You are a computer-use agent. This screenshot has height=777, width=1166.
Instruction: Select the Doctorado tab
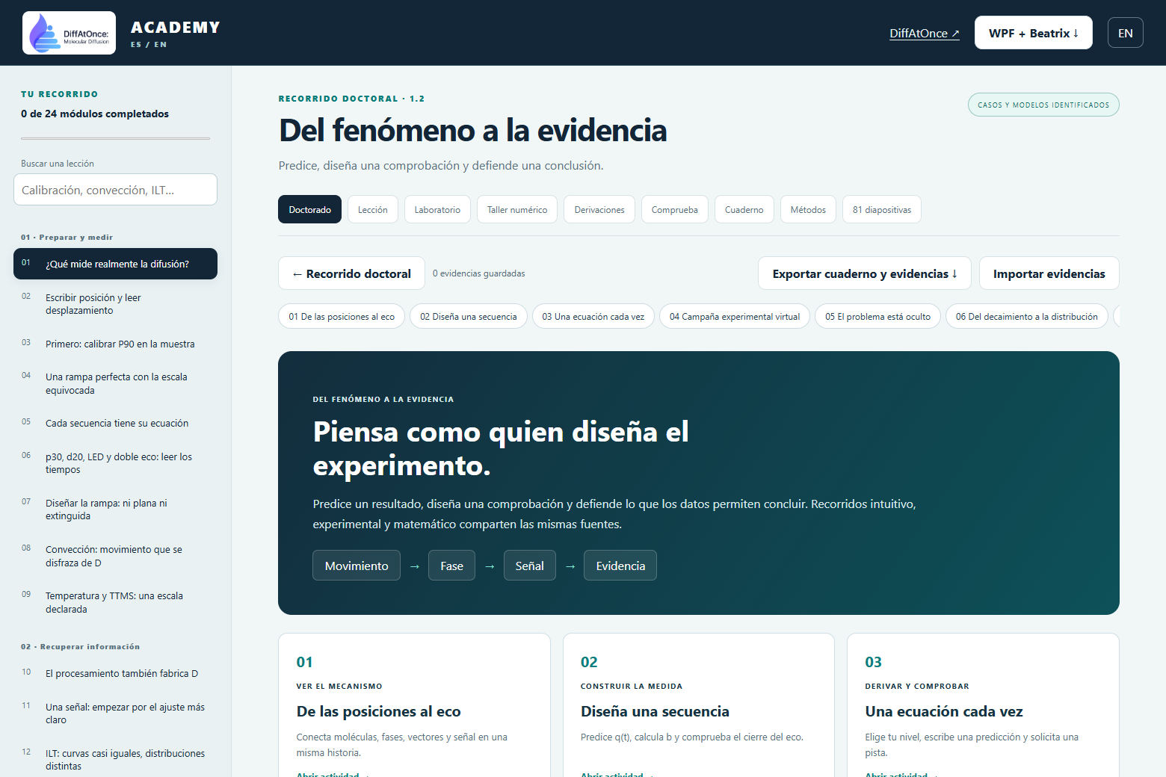click(x=309, y=209)
